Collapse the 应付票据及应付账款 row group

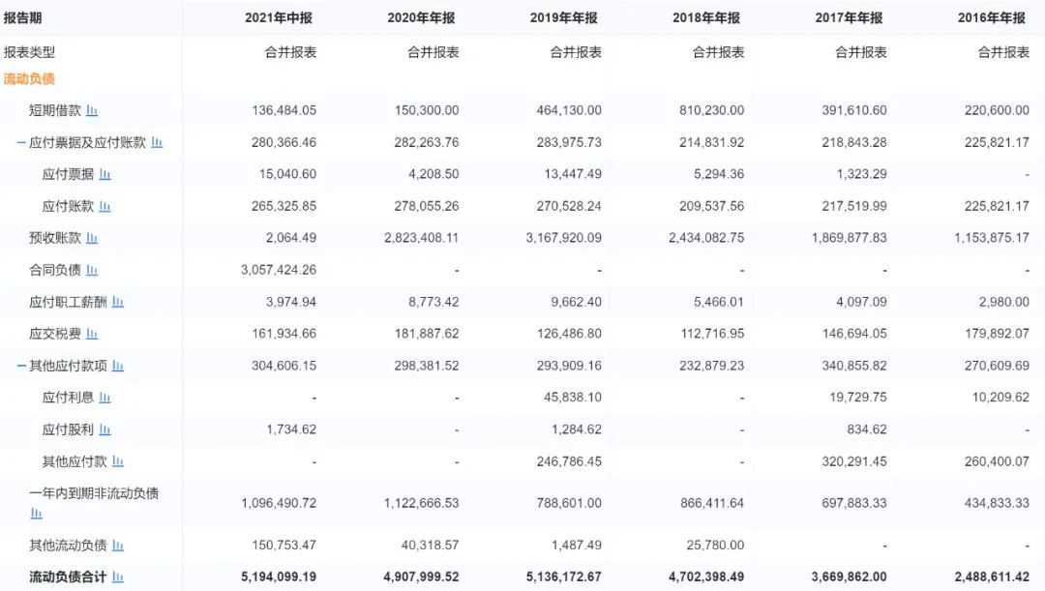(20, 142)
